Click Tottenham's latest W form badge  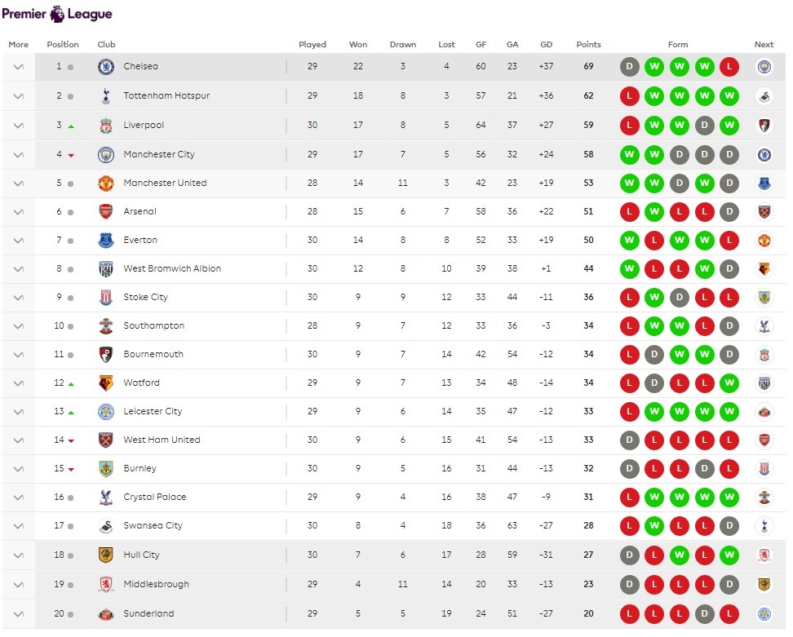729,95
